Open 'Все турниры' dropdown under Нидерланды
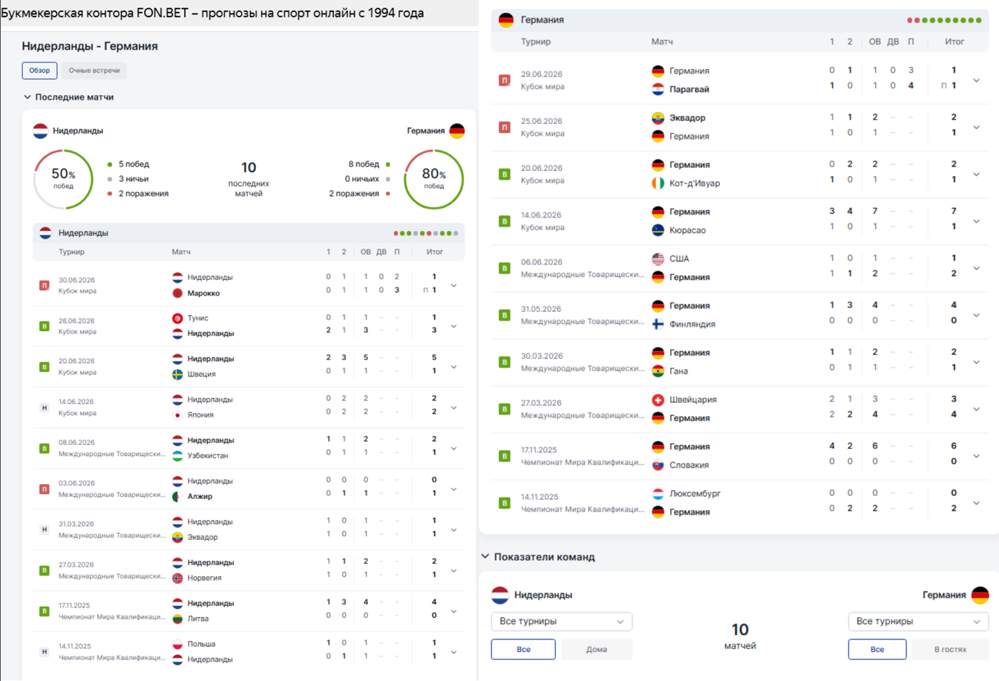The width and height of the screenshot is (999, 681). [x=562, y=622]
